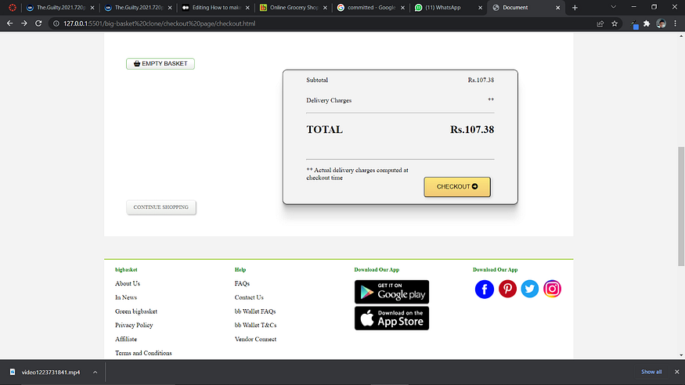Click the Download on the App Store badge

coord(391,318)
